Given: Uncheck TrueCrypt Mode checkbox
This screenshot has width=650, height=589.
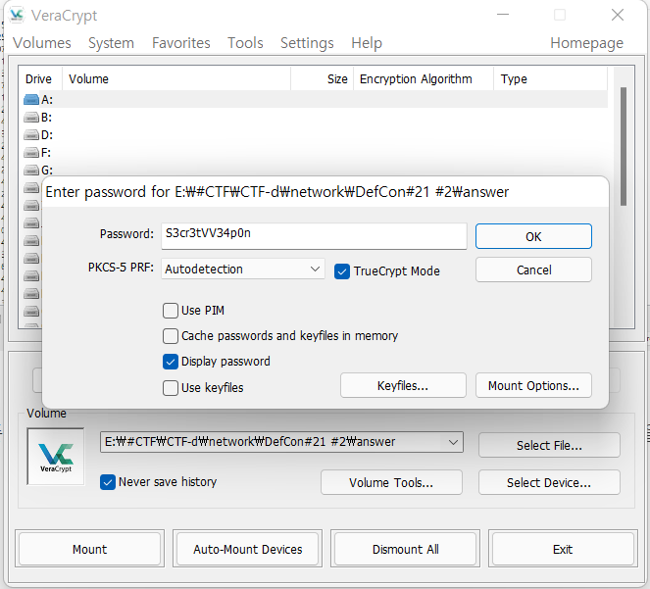Looking at the screenshot, I should (x=342, y=271).
